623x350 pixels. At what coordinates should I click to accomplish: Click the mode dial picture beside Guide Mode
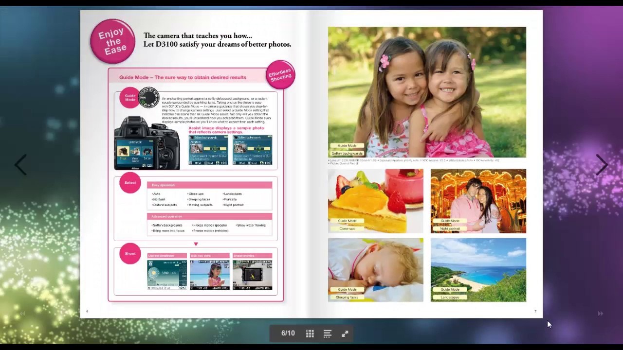(149, 97)
